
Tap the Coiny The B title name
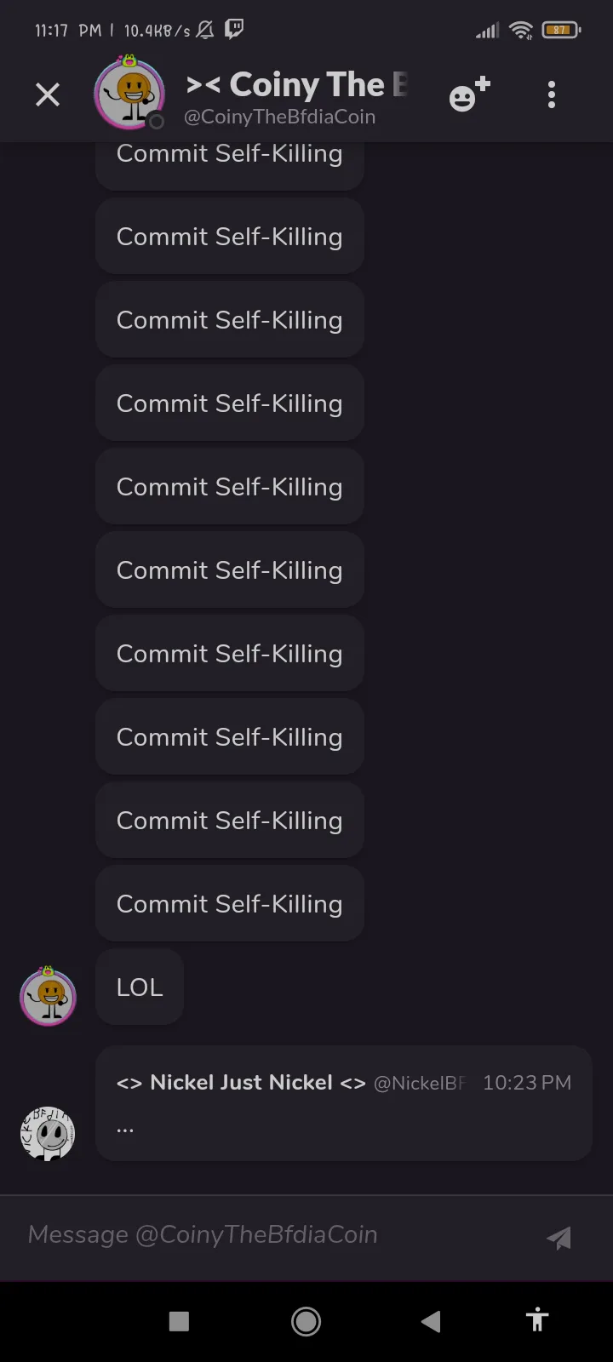297,84
